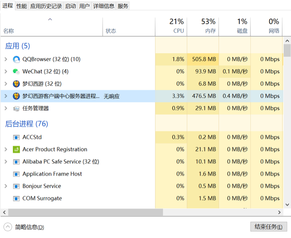Screen dimensions: 291x238
Task: Click the Acer Product Registration icon
Action: pos(16,149)
